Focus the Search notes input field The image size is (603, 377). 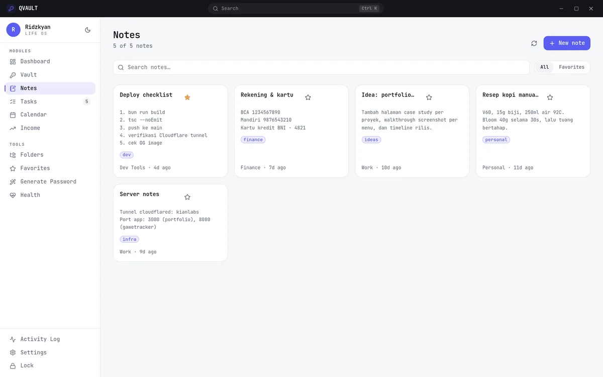(x=321, y=67)
